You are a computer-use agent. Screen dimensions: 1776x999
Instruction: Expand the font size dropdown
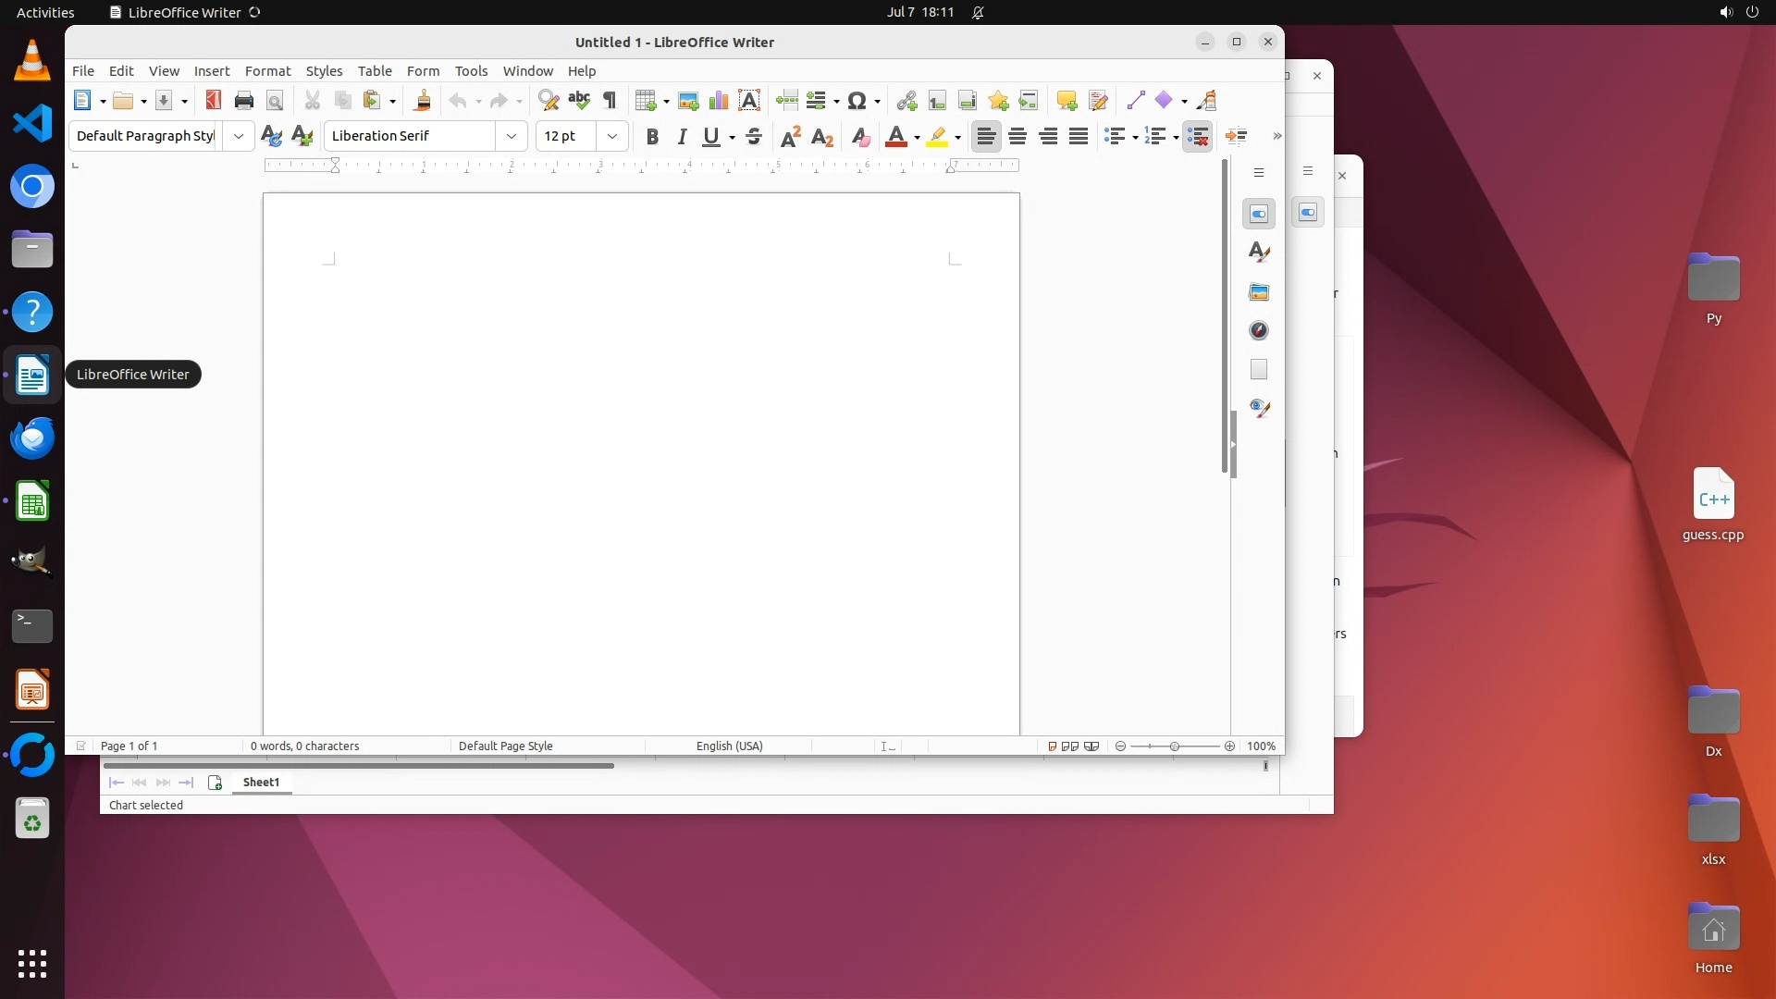click(612, 137)
